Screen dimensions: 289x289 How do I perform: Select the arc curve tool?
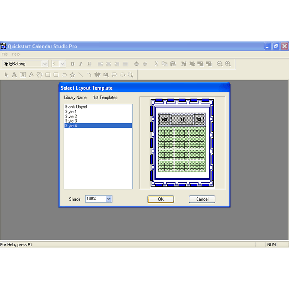(89, 75)
